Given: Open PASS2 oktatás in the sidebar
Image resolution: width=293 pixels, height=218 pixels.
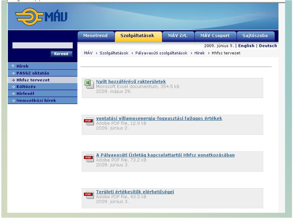Looking at the screenshot, I should [x=43, y=73].
